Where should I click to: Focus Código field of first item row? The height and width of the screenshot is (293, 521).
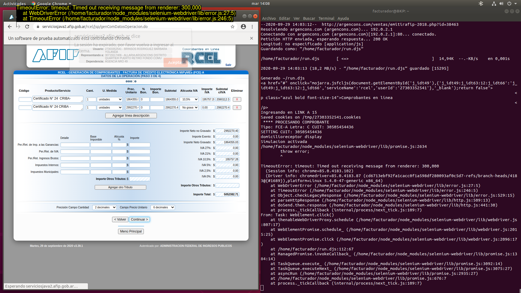tap(25, 99)
